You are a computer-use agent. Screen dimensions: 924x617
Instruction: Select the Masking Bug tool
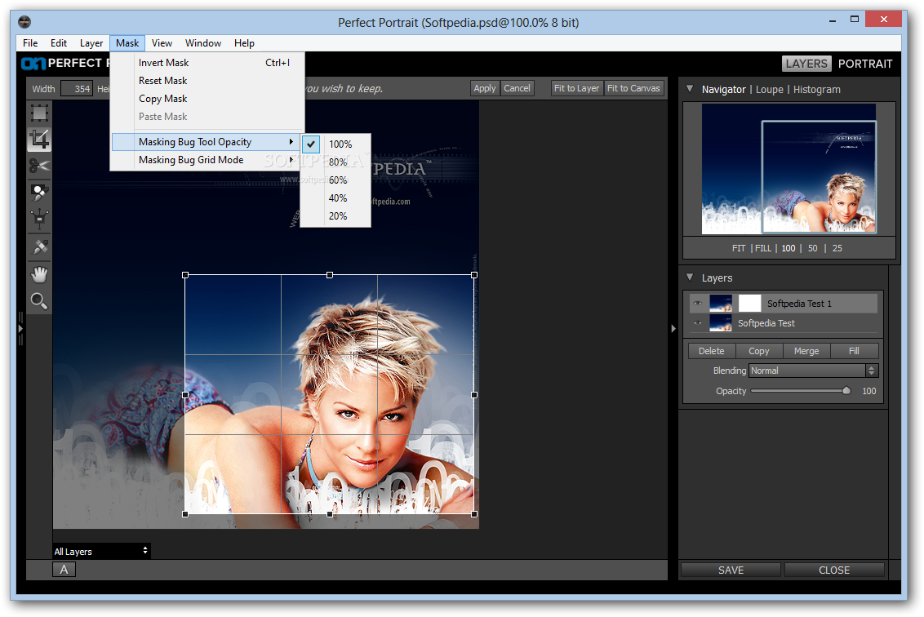click(39, 219)
